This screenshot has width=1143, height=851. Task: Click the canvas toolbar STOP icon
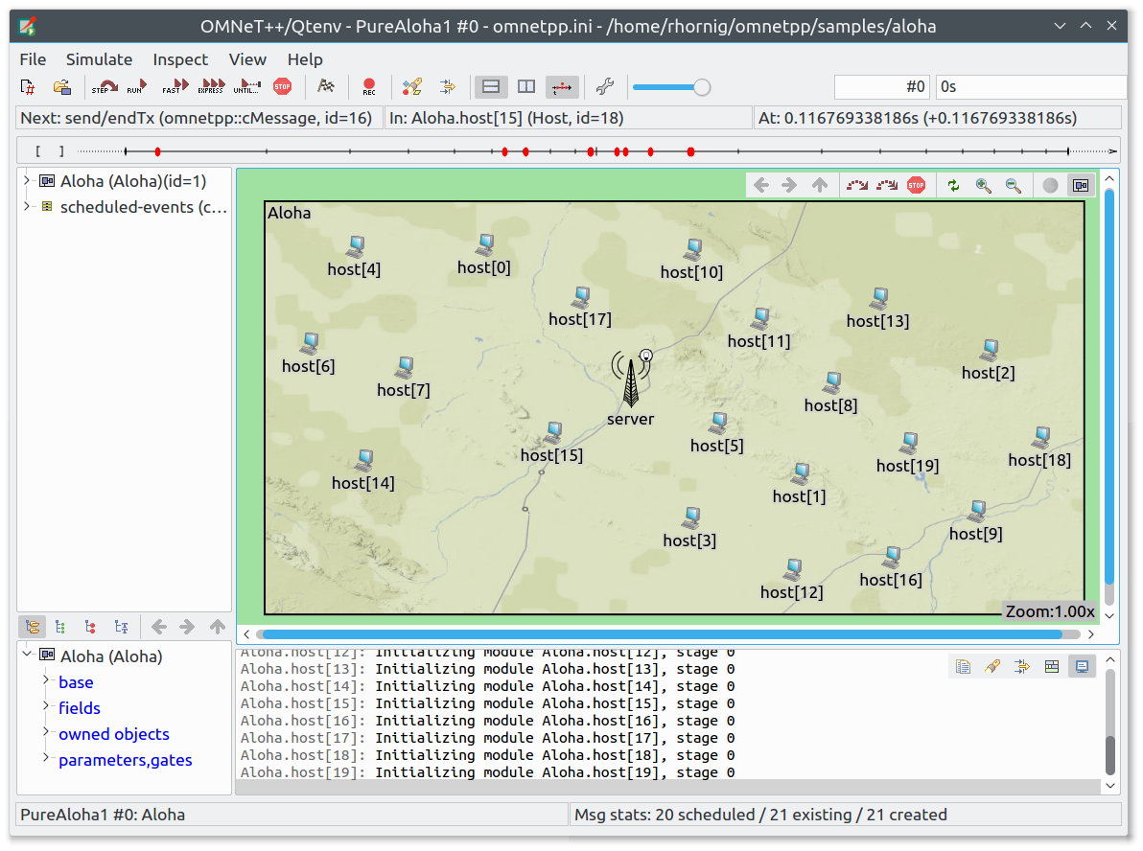(917, 185)
